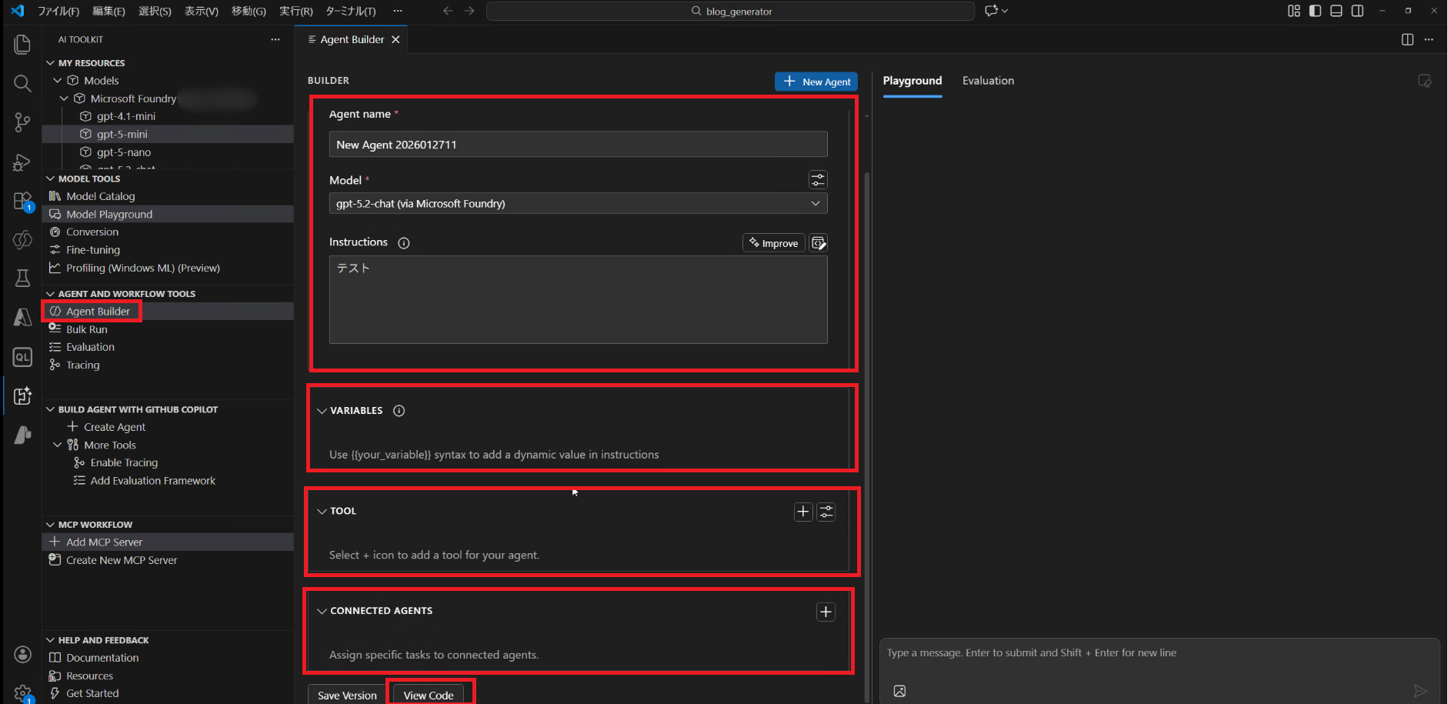Viewport: 1448px width, 704px height.
Task: Collapse the VARIABLES section
Action: pos(321,410)
